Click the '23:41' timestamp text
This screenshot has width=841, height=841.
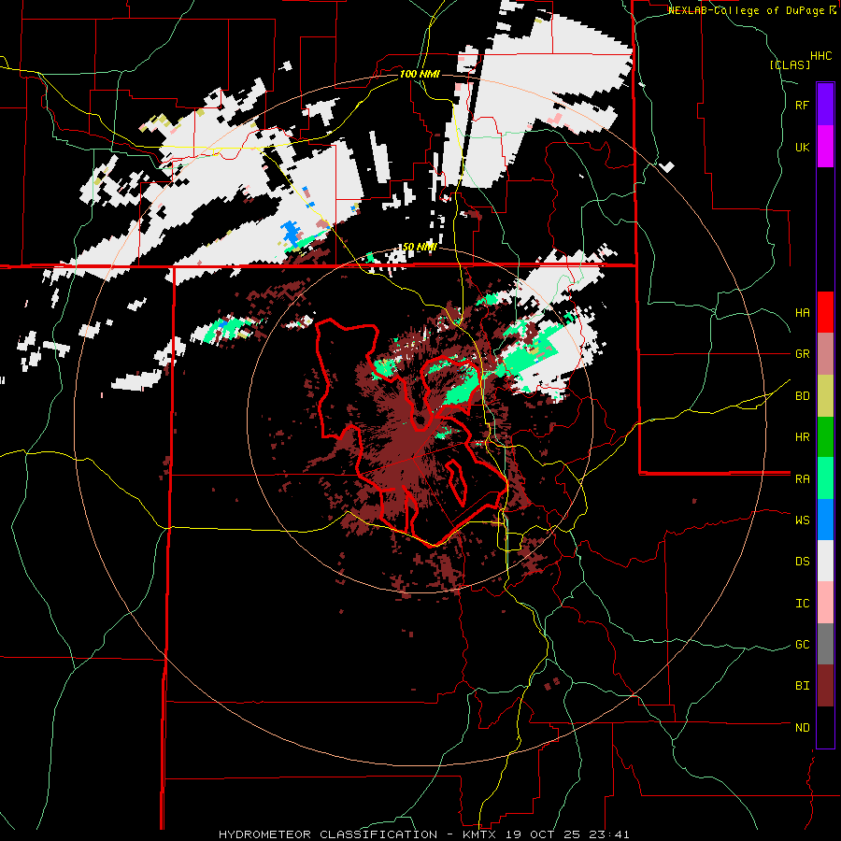611,834
